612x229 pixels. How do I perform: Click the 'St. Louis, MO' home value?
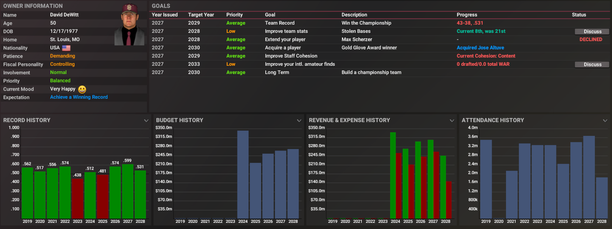pos(65,40)
